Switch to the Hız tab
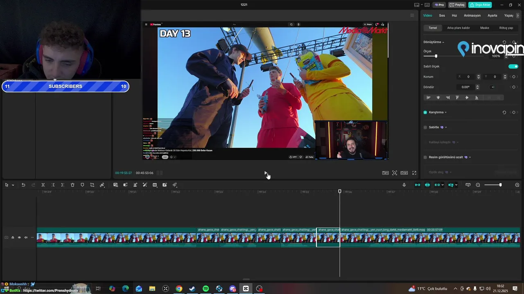524x294 pixels. coord(454,16)
